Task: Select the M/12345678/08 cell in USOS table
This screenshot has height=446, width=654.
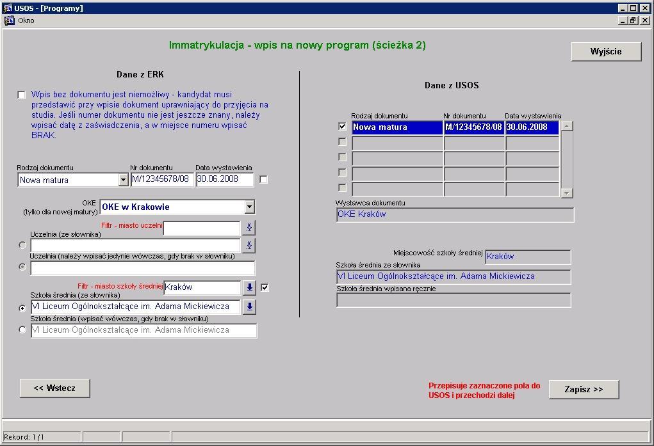Action: pos(474,127)
